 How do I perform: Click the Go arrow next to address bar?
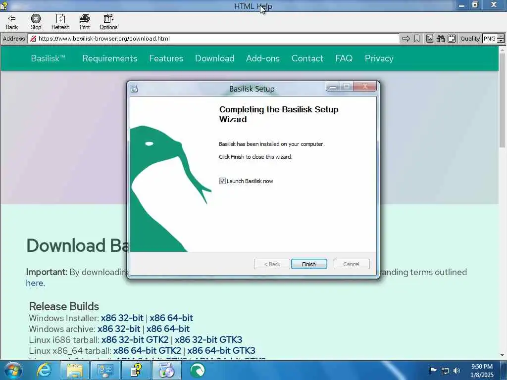(406, 39)
